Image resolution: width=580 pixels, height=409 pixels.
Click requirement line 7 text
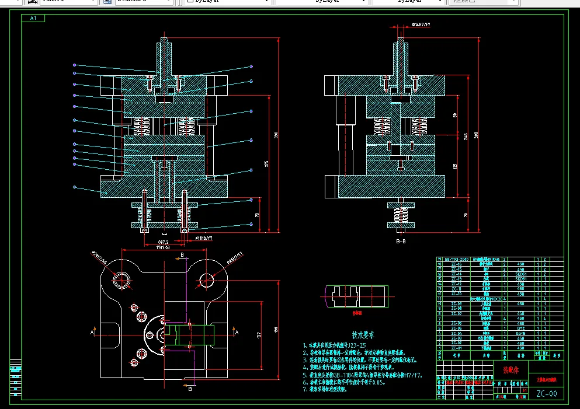point(325,389)
